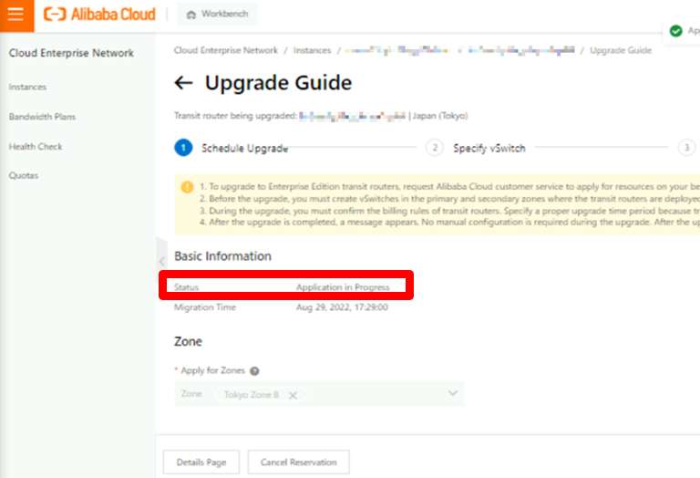Click the yellow warning icon in notice
The width and height of the screenshot is (700, 478).
point(187,186)
